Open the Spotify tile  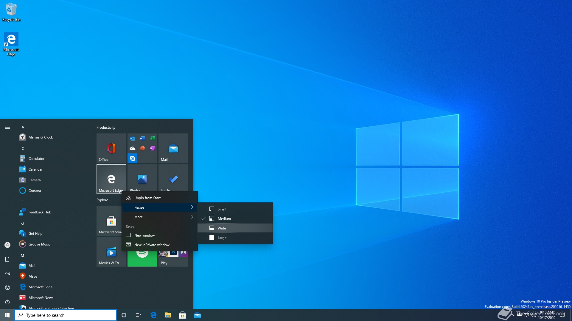(142, 259)
